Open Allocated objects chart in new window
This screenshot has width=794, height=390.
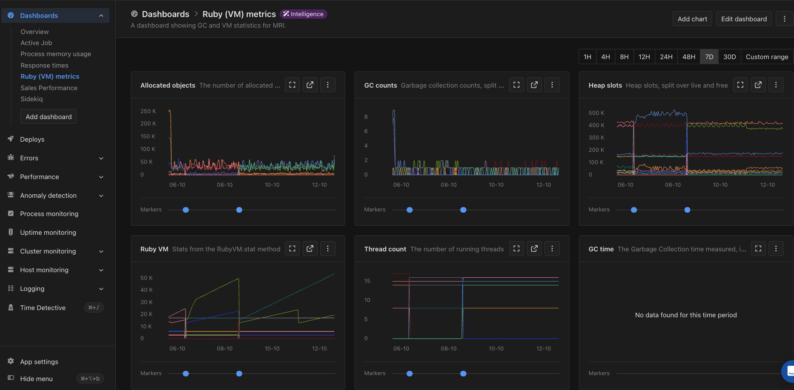point(310,85)
